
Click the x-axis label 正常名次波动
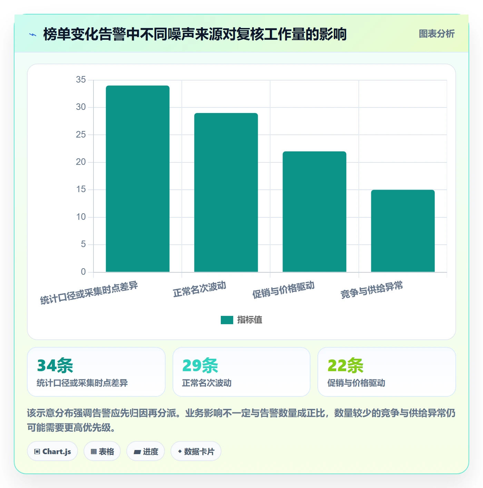tap(200, 290)
